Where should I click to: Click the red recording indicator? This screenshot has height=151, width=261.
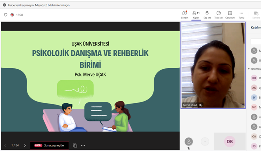pyautogui.click(x=12, y=15)
